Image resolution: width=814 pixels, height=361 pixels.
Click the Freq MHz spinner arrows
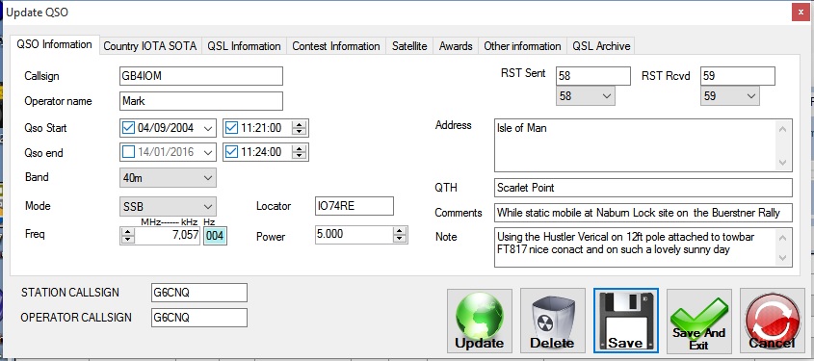(127, 236)
